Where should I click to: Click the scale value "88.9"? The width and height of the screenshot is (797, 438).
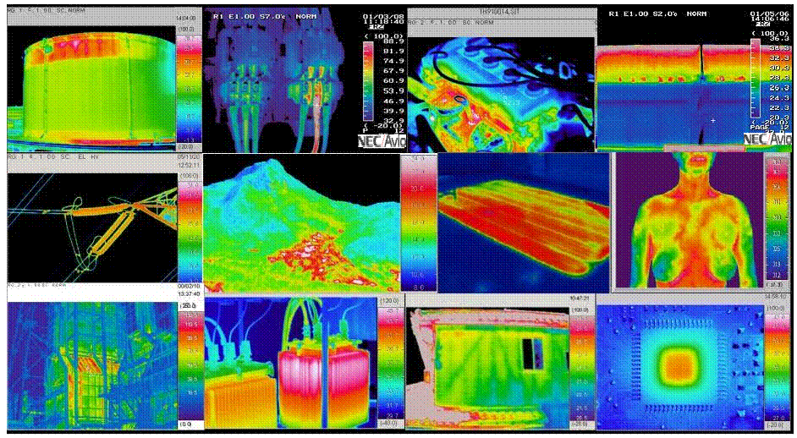[x=393, y=41]
